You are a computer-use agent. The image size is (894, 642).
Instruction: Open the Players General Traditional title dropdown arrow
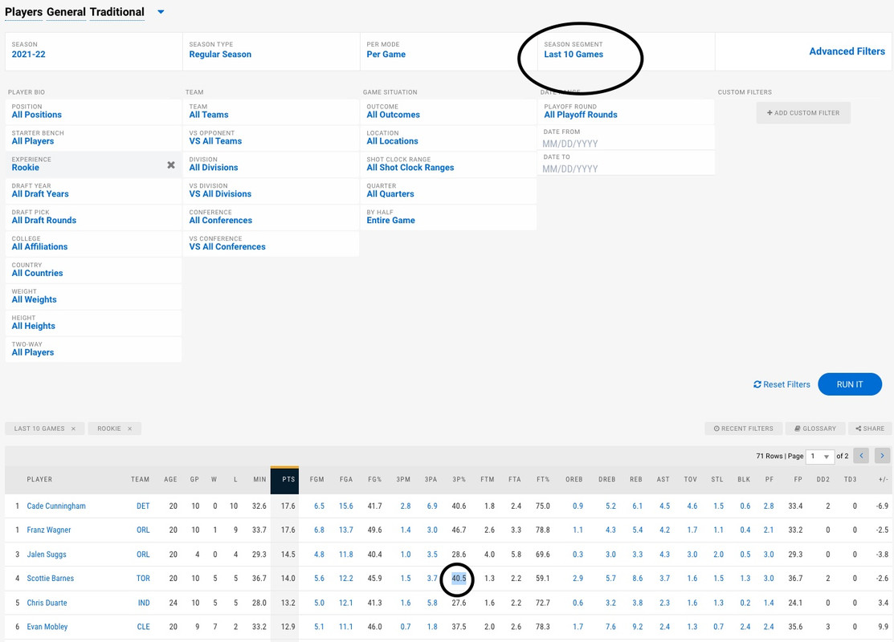pos(161,12)
